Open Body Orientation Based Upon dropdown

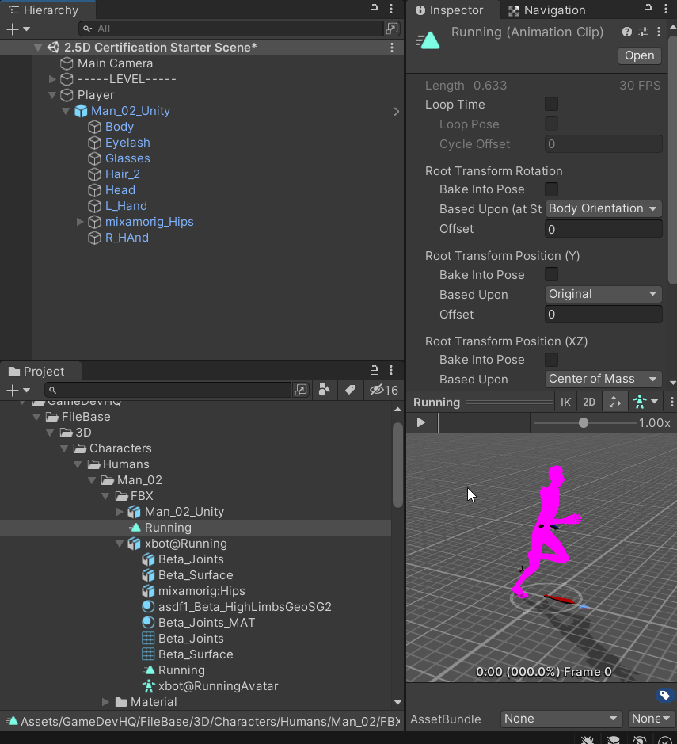(603, 208)
